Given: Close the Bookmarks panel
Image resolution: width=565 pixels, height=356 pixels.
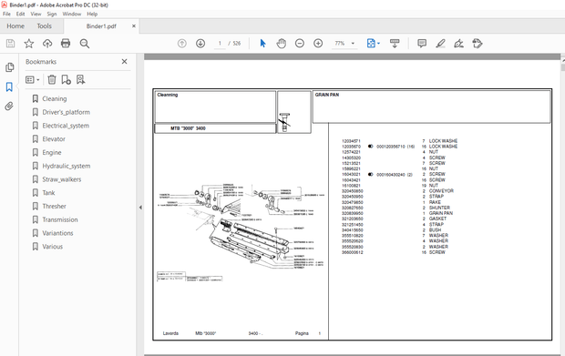Looking at the screenshot, I should [x=124, y=62].
